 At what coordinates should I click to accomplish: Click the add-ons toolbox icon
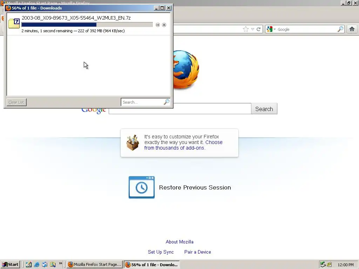click(x=133, y=143)
